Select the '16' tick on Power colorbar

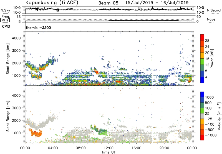(x=207, y=59)
